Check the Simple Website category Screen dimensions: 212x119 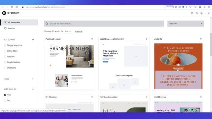pos(5,62)
